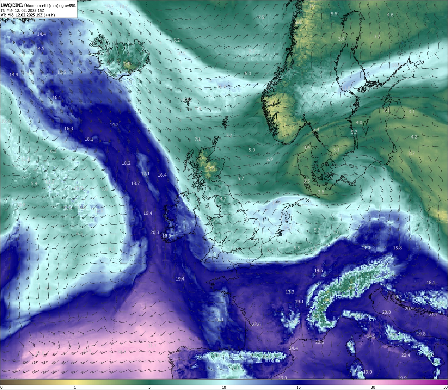Select the 19.0 value on the map
Viewport: 448px width, 390px height.
pos(367,372)
